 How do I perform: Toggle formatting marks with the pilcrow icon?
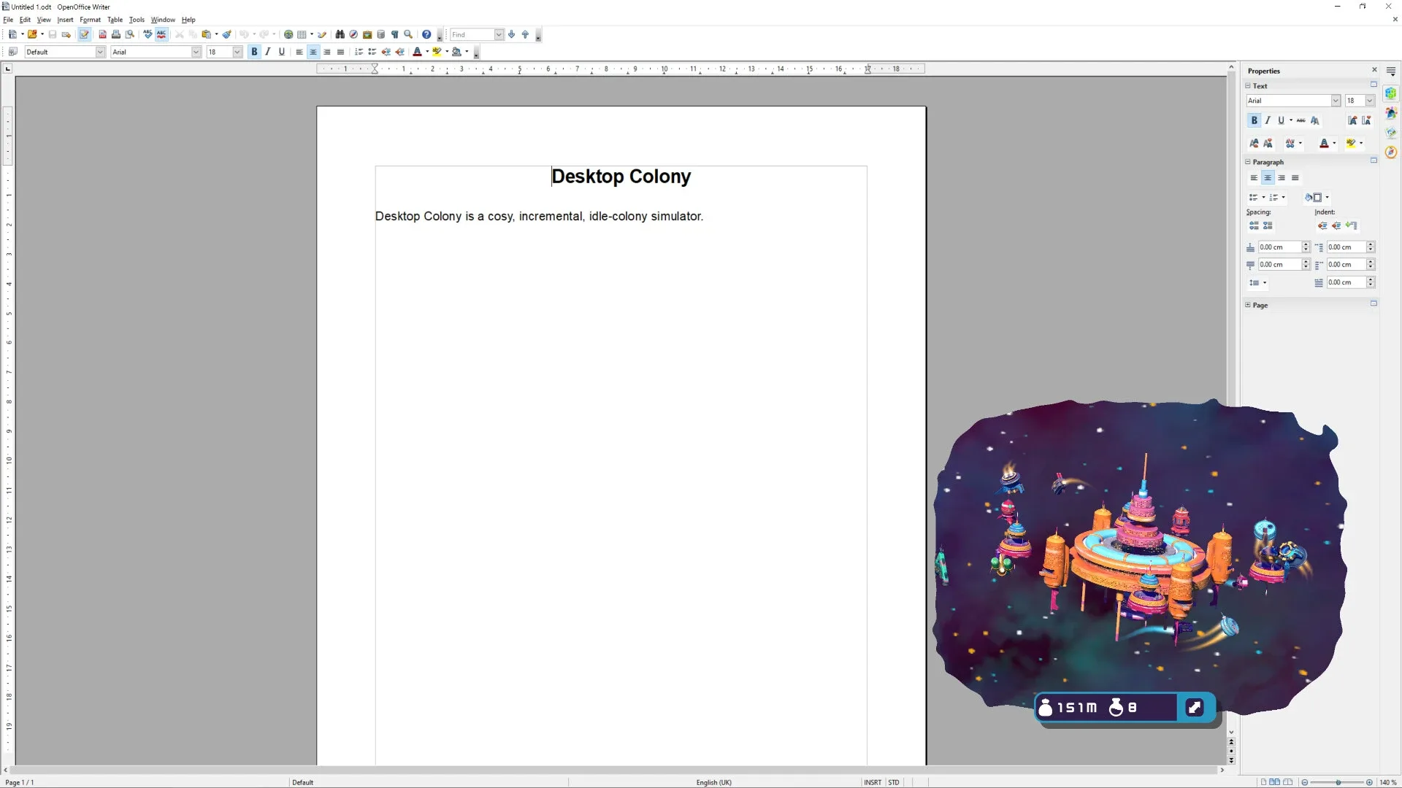click(x=395, y=34)
